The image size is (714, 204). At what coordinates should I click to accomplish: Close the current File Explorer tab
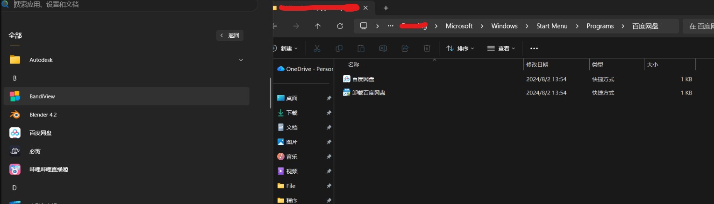point(365,8)
